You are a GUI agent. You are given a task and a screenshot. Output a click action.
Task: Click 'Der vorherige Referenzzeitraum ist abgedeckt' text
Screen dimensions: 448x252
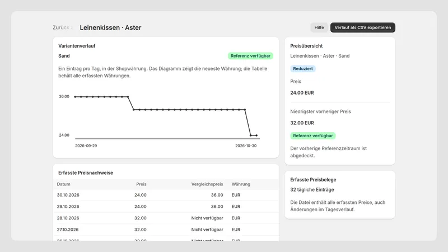(329, 152)
